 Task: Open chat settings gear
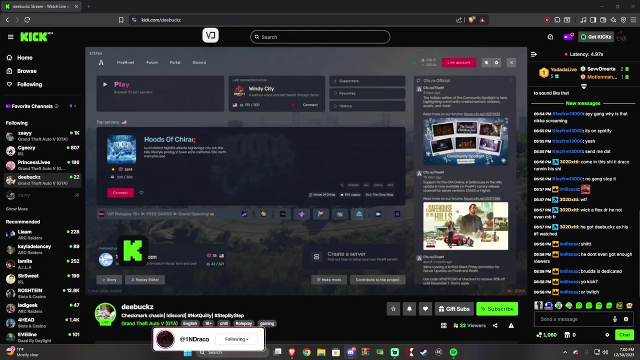coord(607,335)
